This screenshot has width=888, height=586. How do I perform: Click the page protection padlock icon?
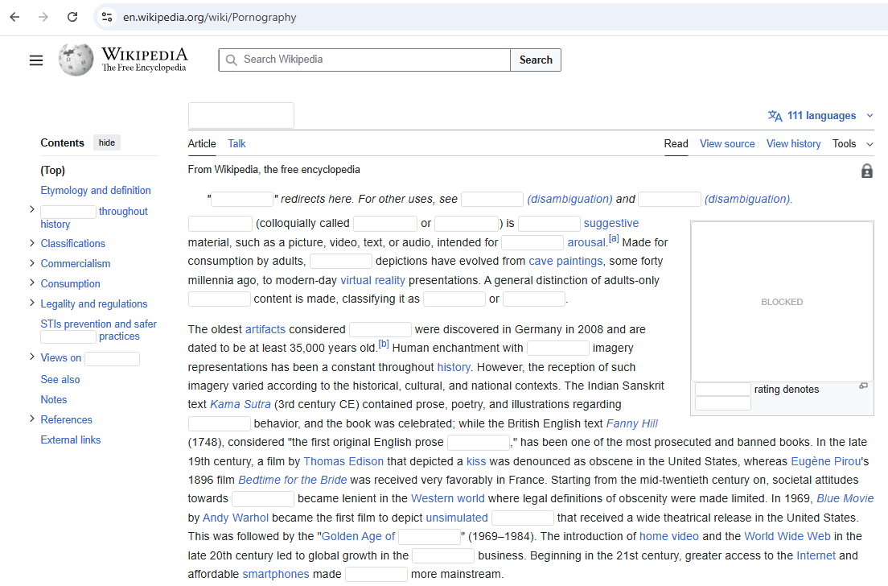coord(866,171)
